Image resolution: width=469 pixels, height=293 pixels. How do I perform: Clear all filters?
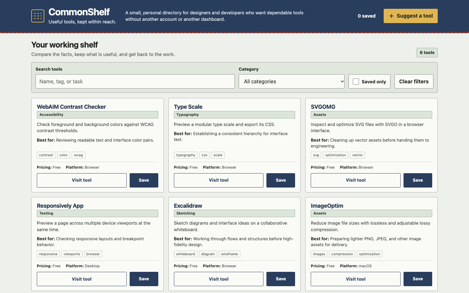pyautogui.click(x=414, y=81)
